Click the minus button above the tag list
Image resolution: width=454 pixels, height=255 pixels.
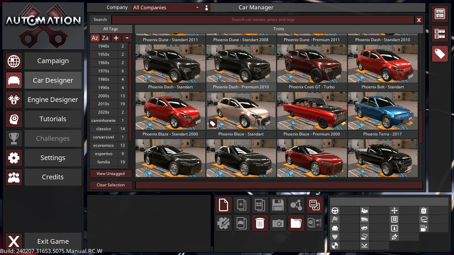pos(127,38)
